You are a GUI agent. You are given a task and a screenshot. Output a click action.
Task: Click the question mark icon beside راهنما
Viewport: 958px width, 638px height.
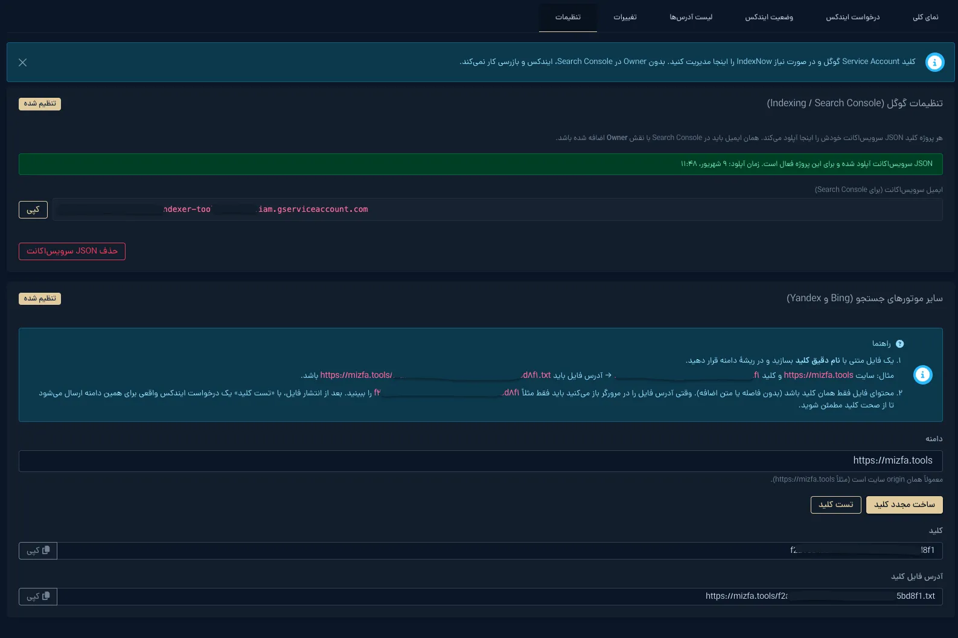tap(899, 344)
